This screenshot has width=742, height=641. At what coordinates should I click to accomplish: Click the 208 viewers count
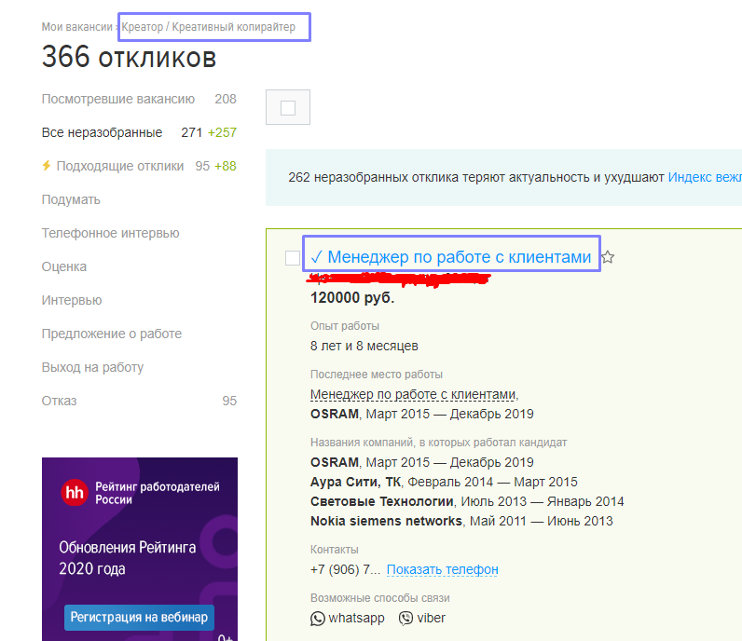coord(226,99)
